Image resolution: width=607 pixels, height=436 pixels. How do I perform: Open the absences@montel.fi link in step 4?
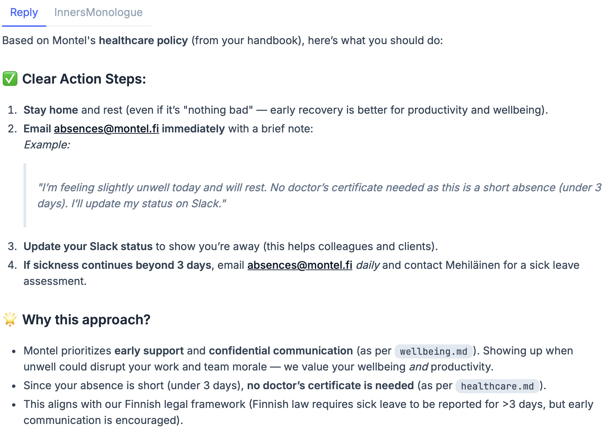(299, 265)
